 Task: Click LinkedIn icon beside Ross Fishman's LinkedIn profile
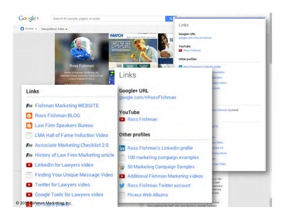[122, 148]
